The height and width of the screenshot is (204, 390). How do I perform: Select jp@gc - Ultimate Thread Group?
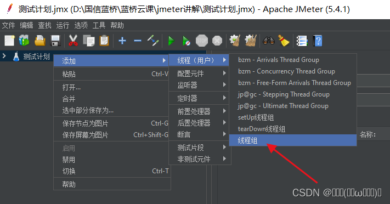[293, 106]
